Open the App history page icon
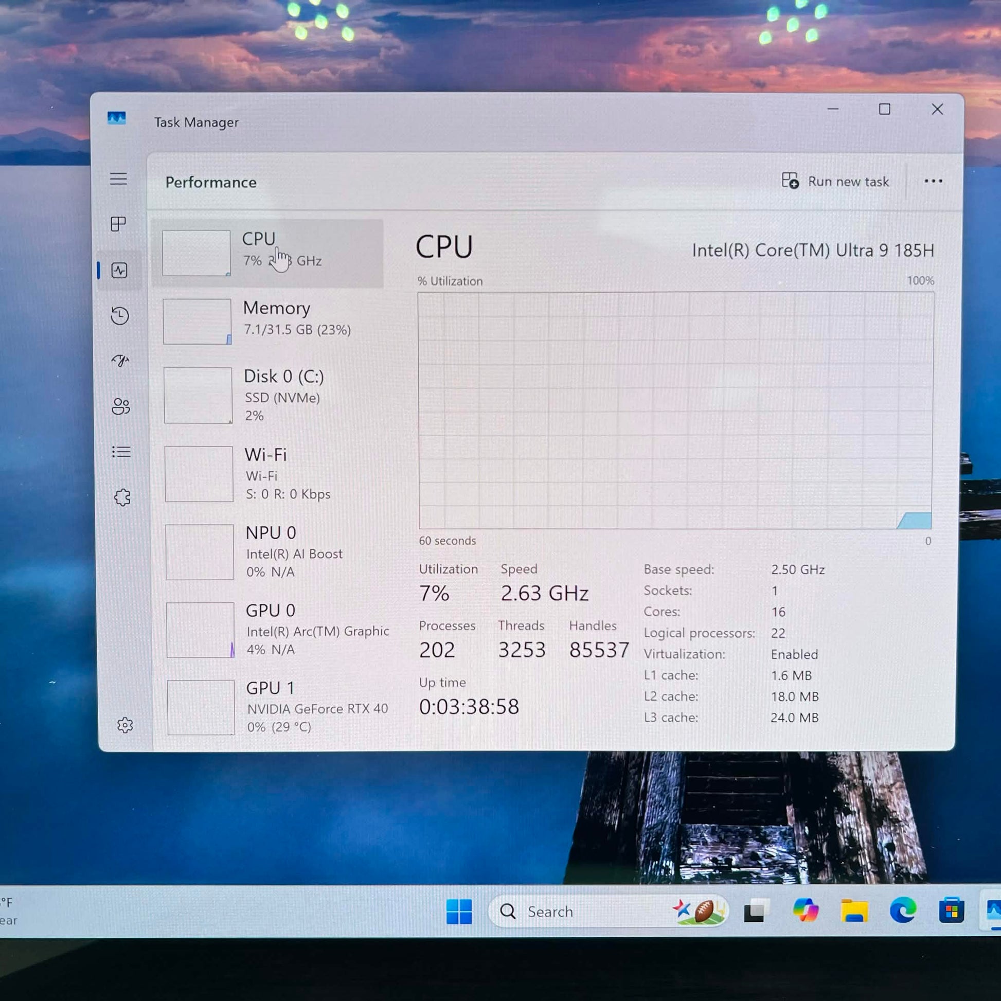The height and width of the screenshot is (1001, 1001). tap(120, 315)
